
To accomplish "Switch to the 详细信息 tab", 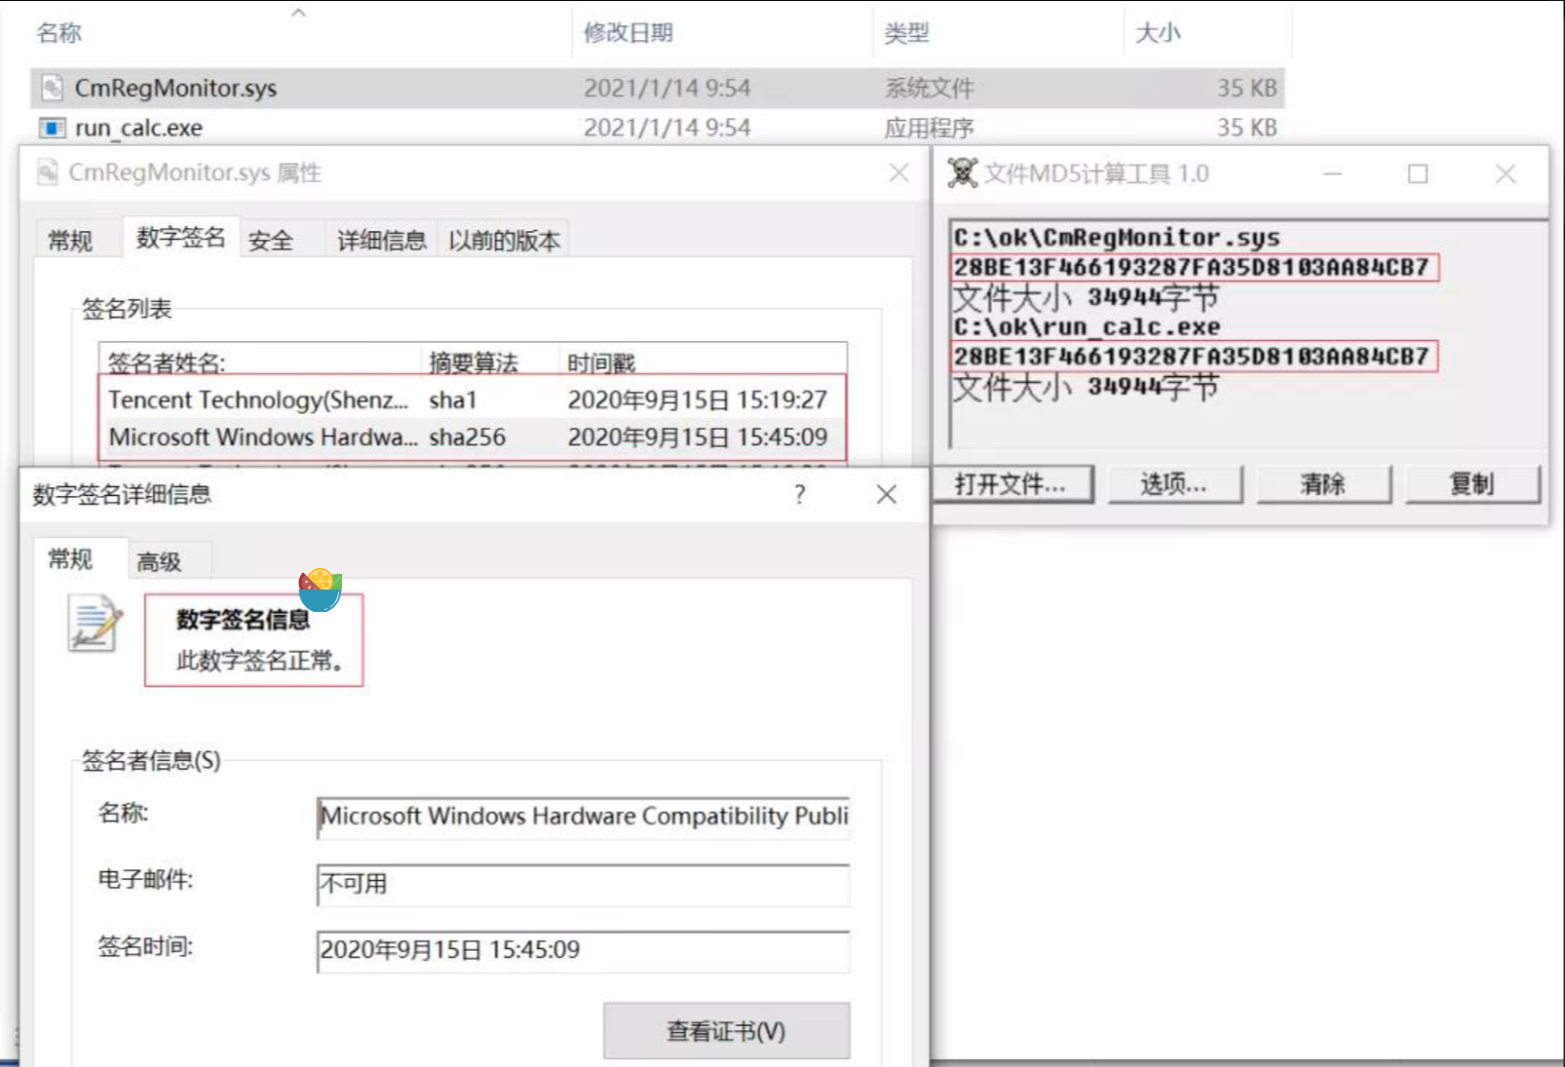I will (381, 240).
